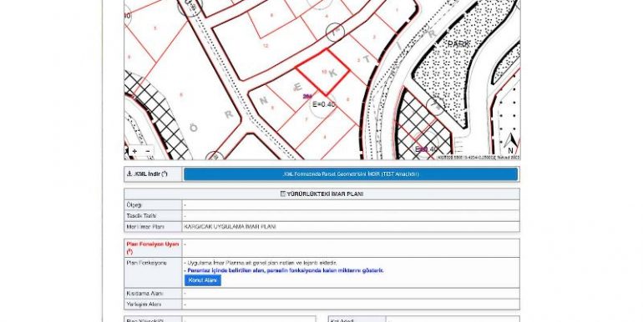Viewport: 643px width, 322px height.
Task: Select parcel number 12 on the map
Action: click(266, 46)
